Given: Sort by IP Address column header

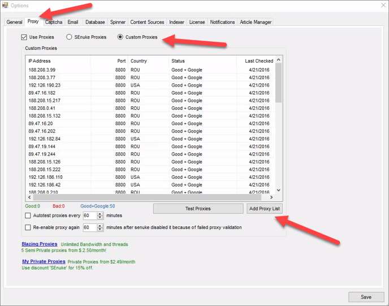Looking at the screenshot, I should pyautogui.click(x=58, y=61).
